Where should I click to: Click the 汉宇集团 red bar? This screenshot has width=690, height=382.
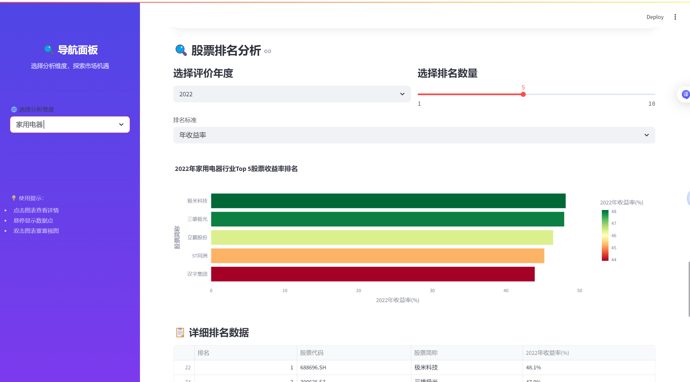(373, 274)
